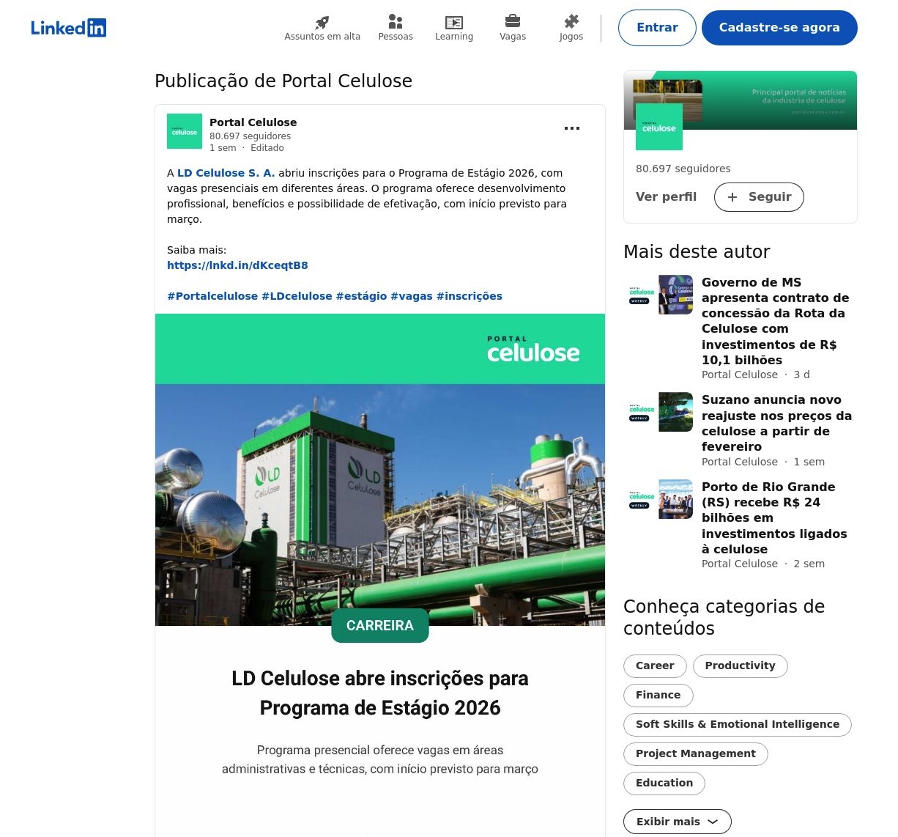Open the Jogos puzzle icon
This screenshot has width=898, height=837.
[x=571, y=22]
